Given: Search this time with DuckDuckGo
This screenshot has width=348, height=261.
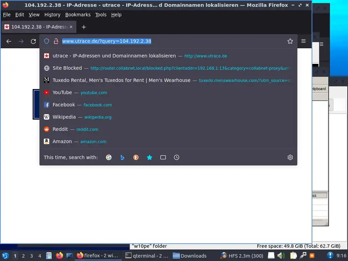Looking at the screenshot, I should click(x=136, y=157).
